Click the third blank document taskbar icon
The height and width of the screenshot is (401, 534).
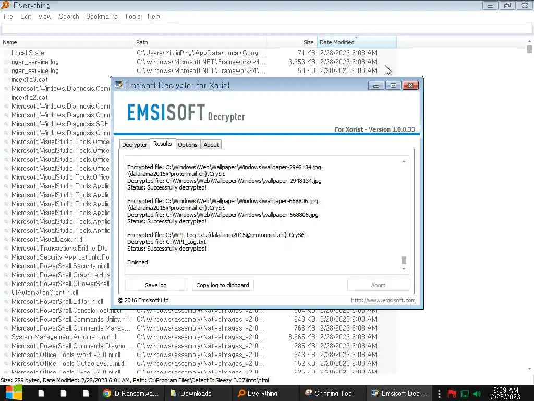pyautogui.click(x=86, y=393)
